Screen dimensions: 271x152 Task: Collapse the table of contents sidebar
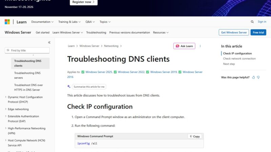[49, 43]
